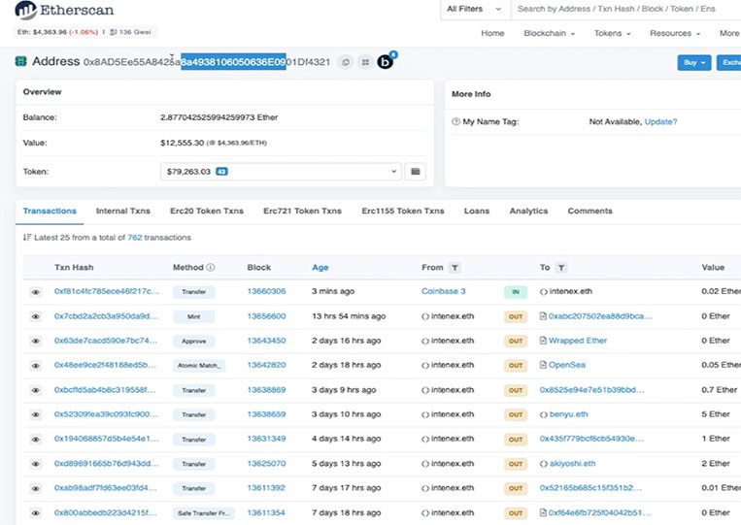
Task: Click the Approve method badge
Action: (194, 341)
